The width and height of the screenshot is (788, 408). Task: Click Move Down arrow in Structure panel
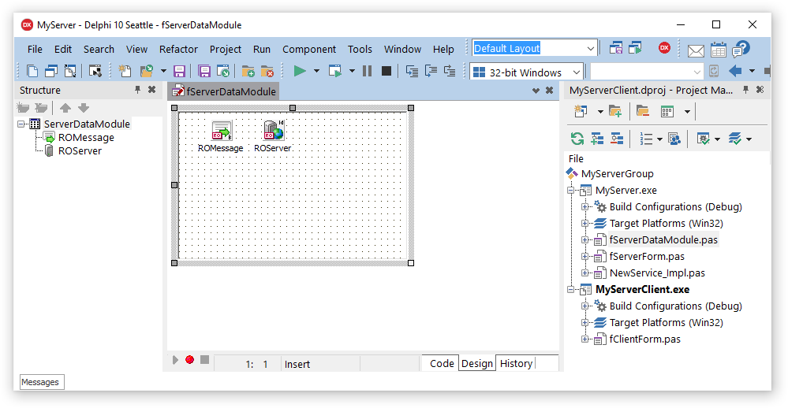pos(84,107)
